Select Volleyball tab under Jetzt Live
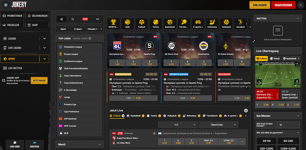This screenshot has height=150, width=306. coord(172,116)
